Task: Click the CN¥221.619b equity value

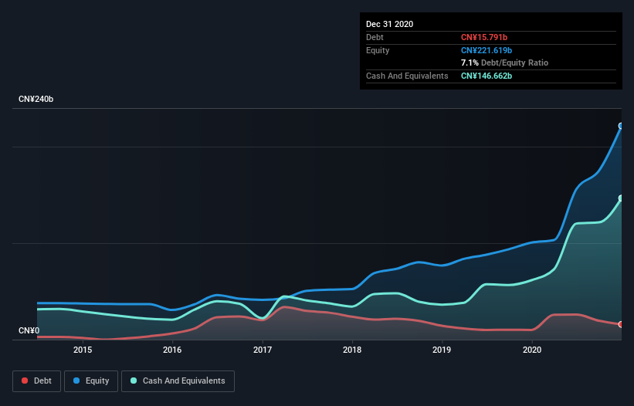Action: click(x=487, y=50)
